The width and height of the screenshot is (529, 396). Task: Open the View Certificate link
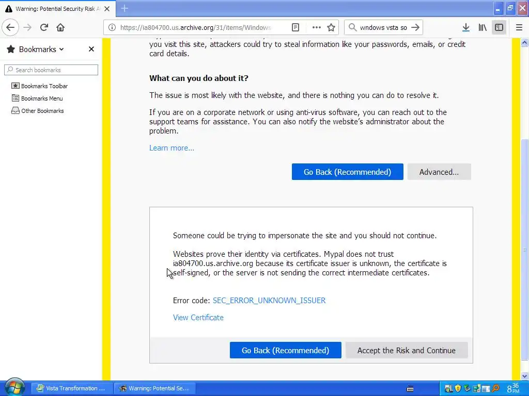[x=198, y=318]
